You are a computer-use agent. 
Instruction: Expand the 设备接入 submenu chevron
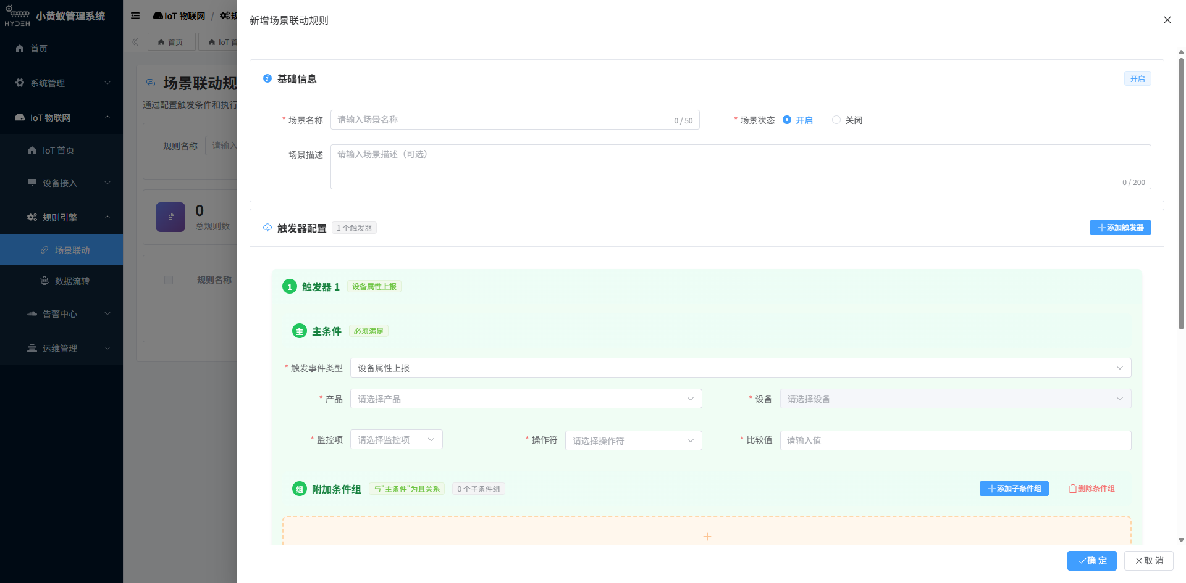[107, 183]
